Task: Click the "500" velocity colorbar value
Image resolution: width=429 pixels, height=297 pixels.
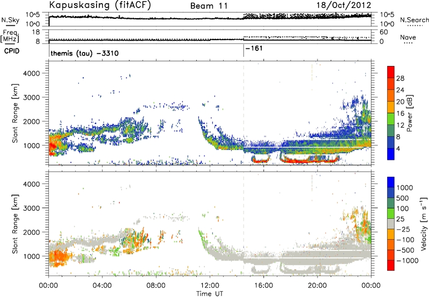Action: pyautogui.click(x=403, y=198)
